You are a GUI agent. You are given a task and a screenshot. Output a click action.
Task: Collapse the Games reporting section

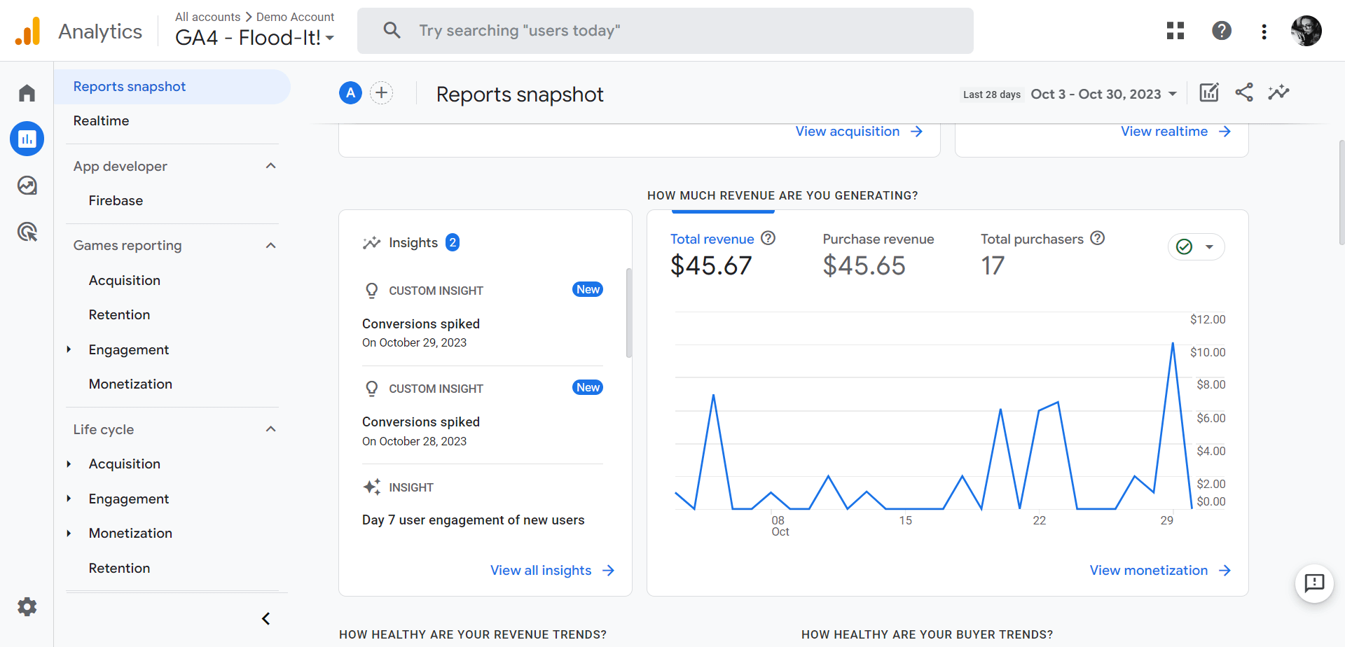click(x=270, y=245)
